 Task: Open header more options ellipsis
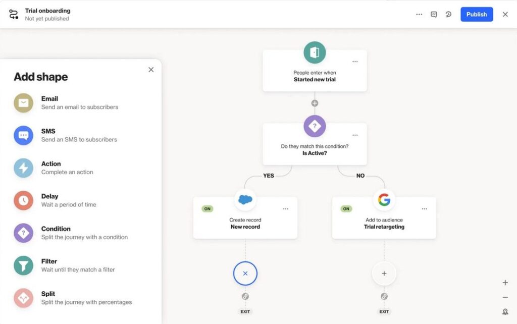[419, 15]
